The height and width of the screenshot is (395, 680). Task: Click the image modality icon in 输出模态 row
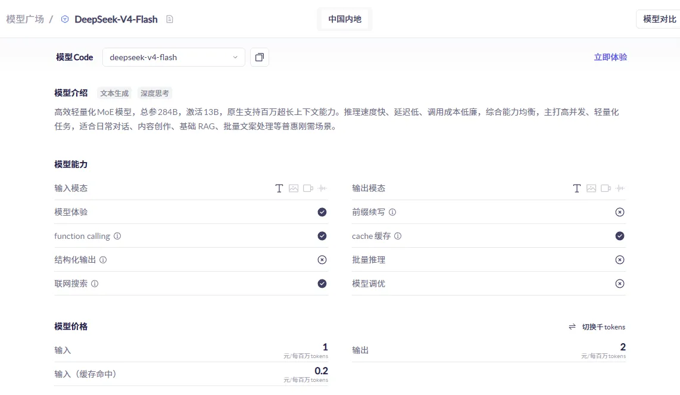[591, 188]
